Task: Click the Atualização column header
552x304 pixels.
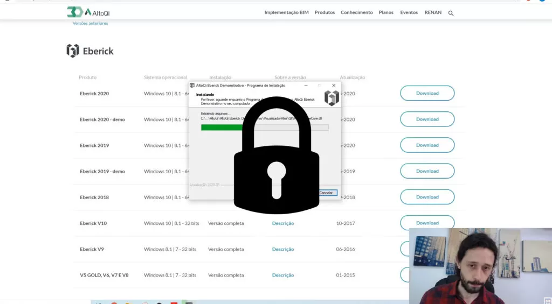Action: click(353, 77)
